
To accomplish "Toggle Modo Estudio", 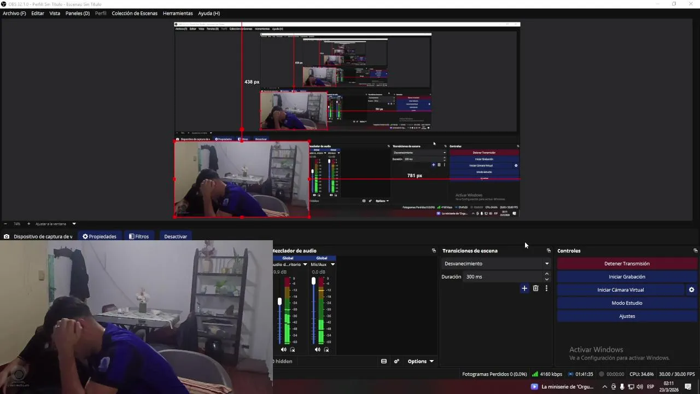I will tap(627, 303).
